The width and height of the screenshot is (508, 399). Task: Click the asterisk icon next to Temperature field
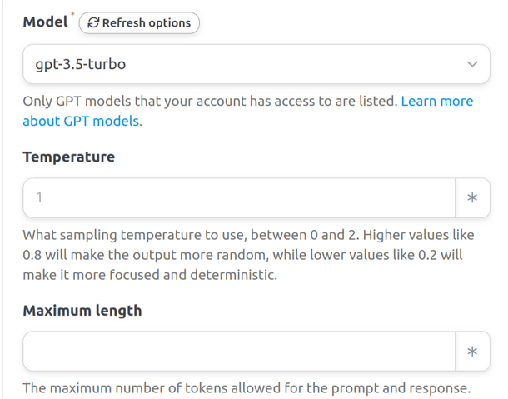click(x=472, y=198)
